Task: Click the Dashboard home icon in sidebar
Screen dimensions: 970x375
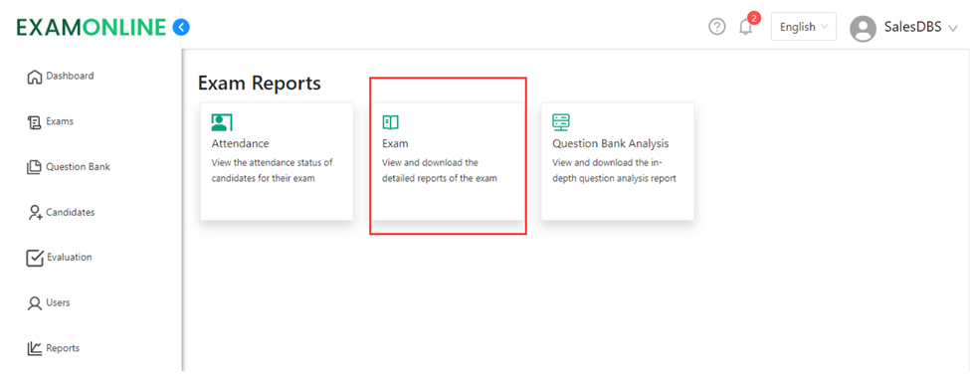Action: 35,78
